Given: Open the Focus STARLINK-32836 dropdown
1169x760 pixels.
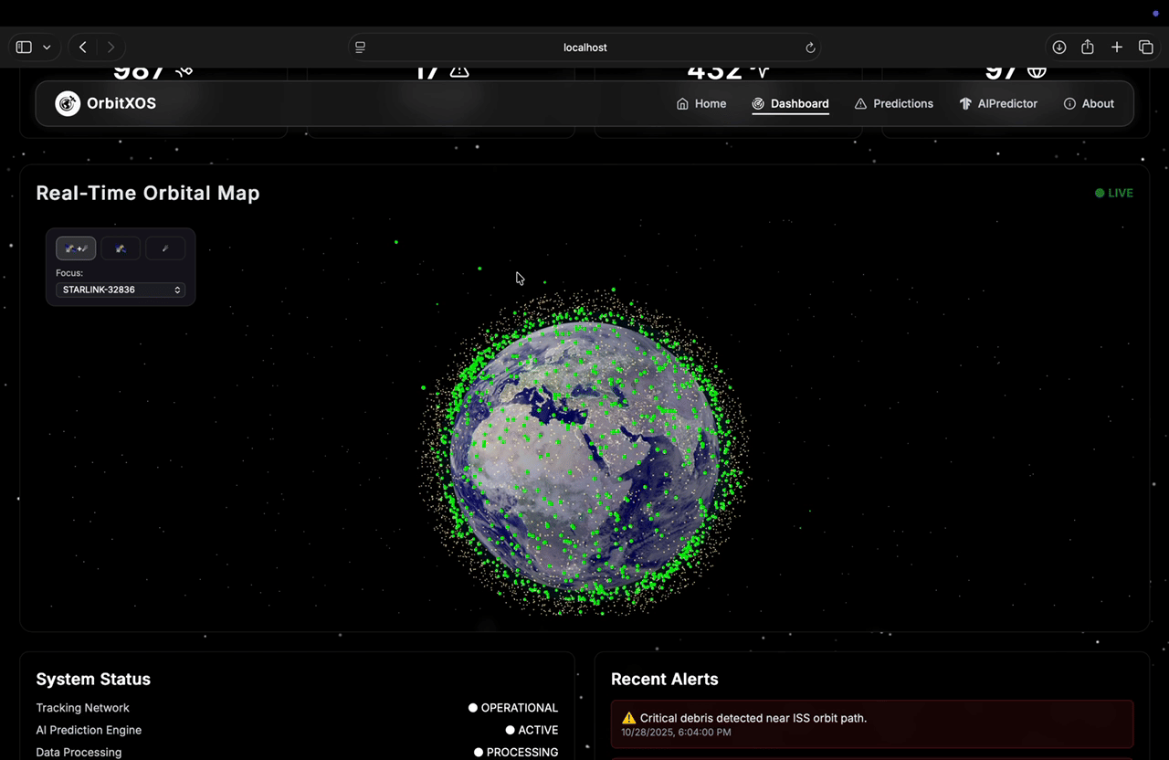Looking at the screenshot, I should tap(121, 290).
